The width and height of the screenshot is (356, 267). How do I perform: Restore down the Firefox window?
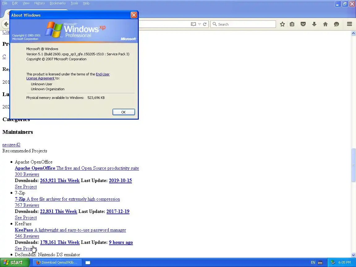345,4
